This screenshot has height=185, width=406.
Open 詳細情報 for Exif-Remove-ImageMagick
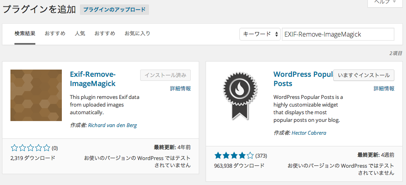(x=180, y=88)
